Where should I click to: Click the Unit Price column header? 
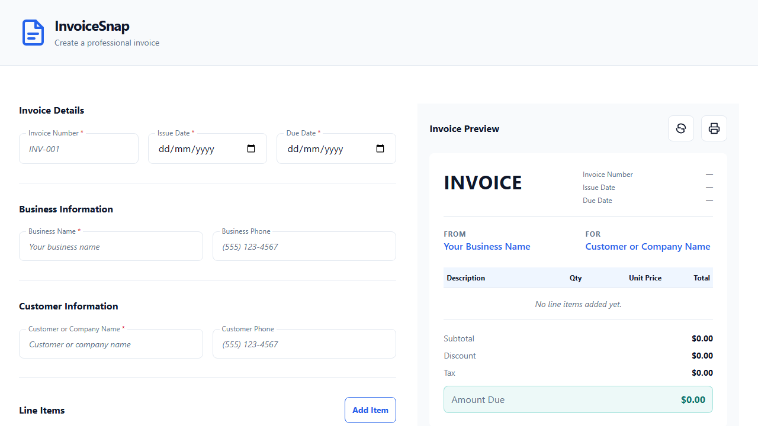645,278
